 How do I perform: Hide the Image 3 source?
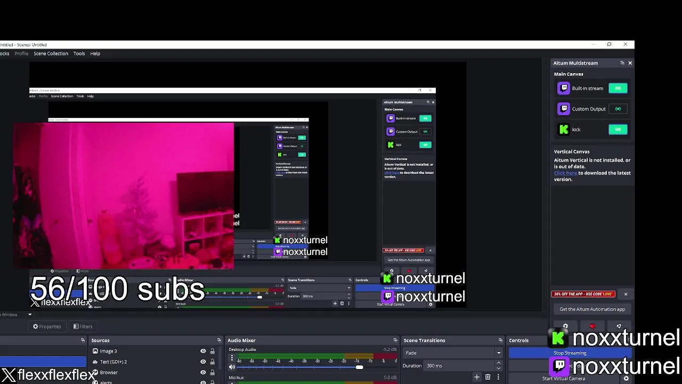pyautogui.click(x=203, y=351)
